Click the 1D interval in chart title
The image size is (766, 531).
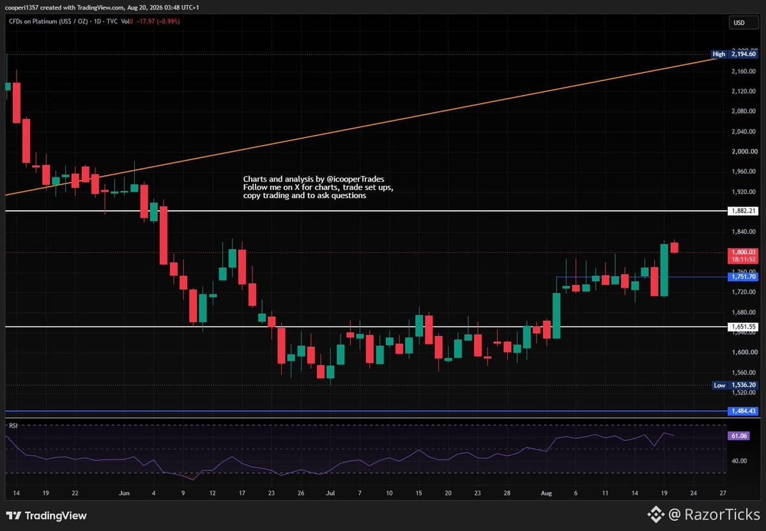[x=97, y=22]
